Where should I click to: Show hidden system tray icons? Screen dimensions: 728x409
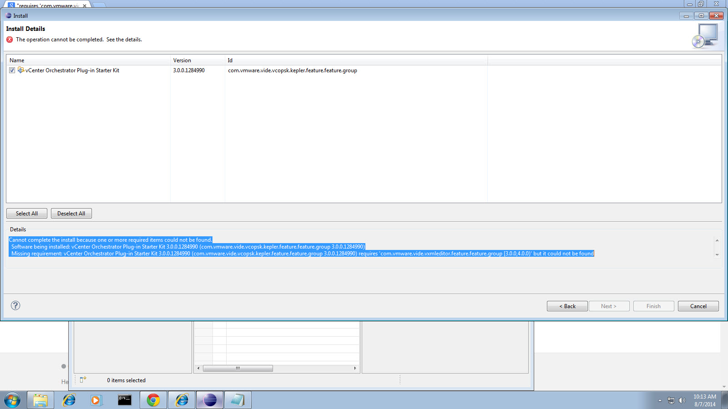click(x=660, y=400)
